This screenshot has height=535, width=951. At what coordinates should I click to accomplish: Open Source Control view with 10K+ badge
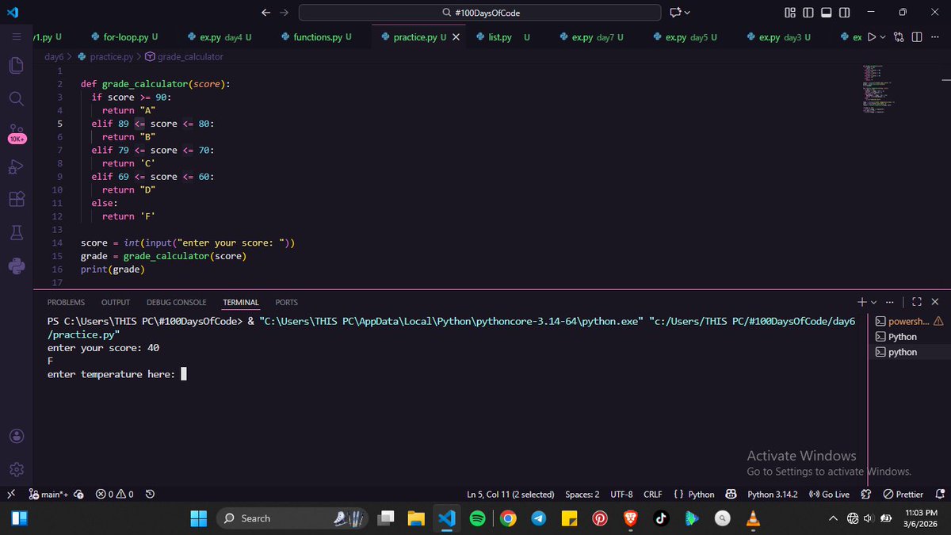pos(17,132)
